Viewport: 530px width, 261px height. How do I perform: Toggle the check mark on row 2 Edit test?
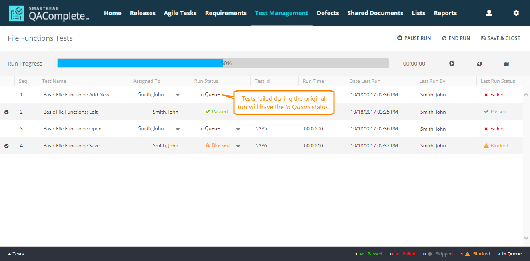[6, 112]
